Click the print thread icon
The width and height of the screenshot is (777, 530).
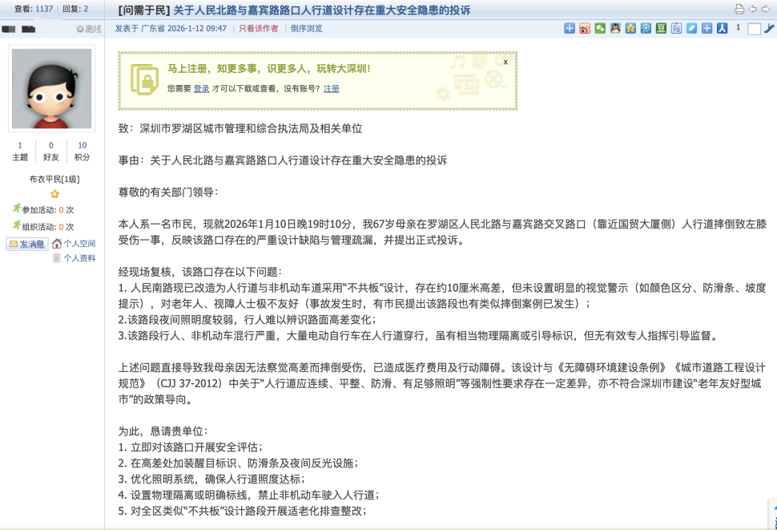739,10
